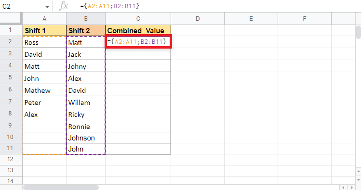
Task: Click the Combined Value header cell
Action: pos(138,30)
